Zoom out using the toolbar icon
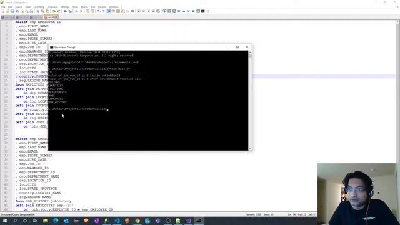This screenshot has width=400, height=225. point(81,11)
